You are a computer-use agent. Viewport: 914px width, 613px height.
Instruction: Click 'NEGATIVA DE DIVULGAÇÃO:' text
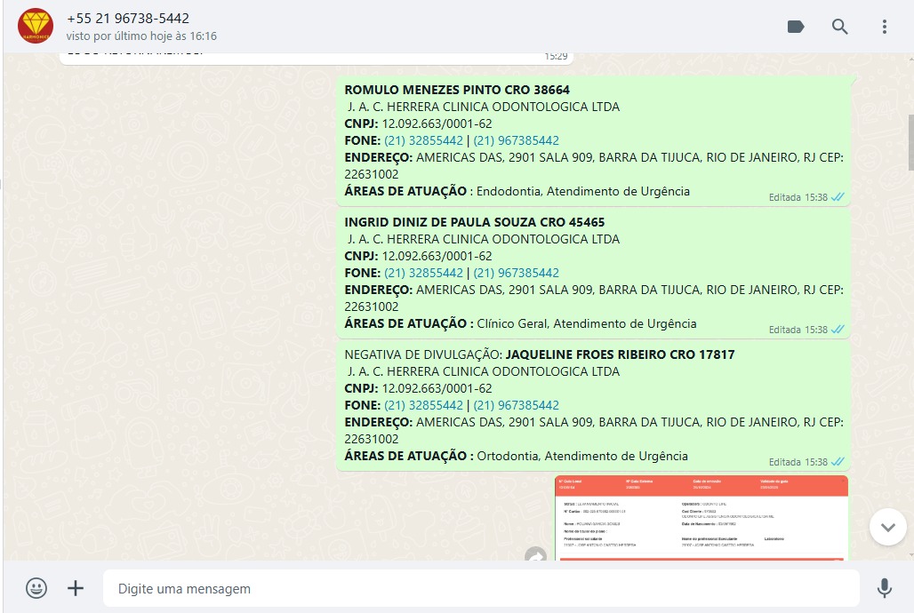(x=423, y=354)
